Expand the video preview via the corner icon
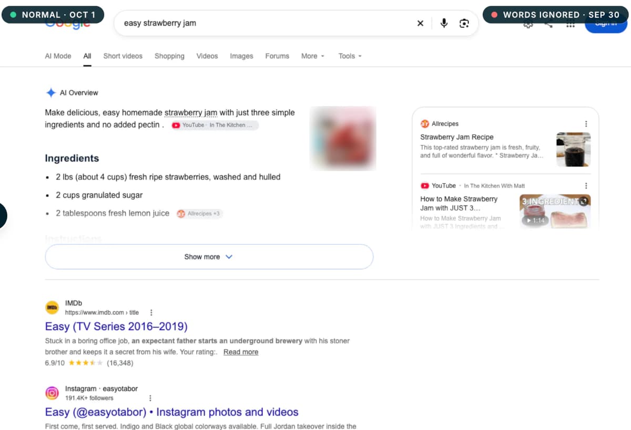Image resolution: width=631 pixels, height=430 pixels. tap(583, 202)
